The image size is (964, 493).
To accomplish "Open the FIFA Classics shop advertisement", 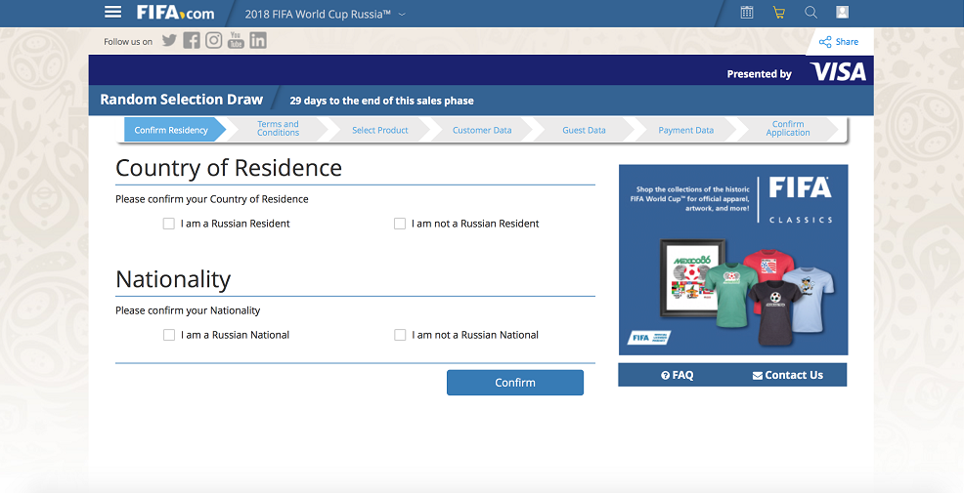I will point(733,260).
